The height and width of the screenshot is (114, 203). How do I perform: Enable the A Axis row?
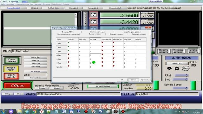[x=69, y=54]
